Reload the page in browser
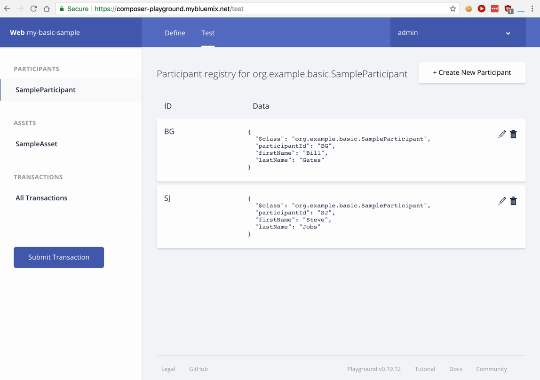Image resolution: width=540 pixels, height=380 pixels. coord(33,8)
